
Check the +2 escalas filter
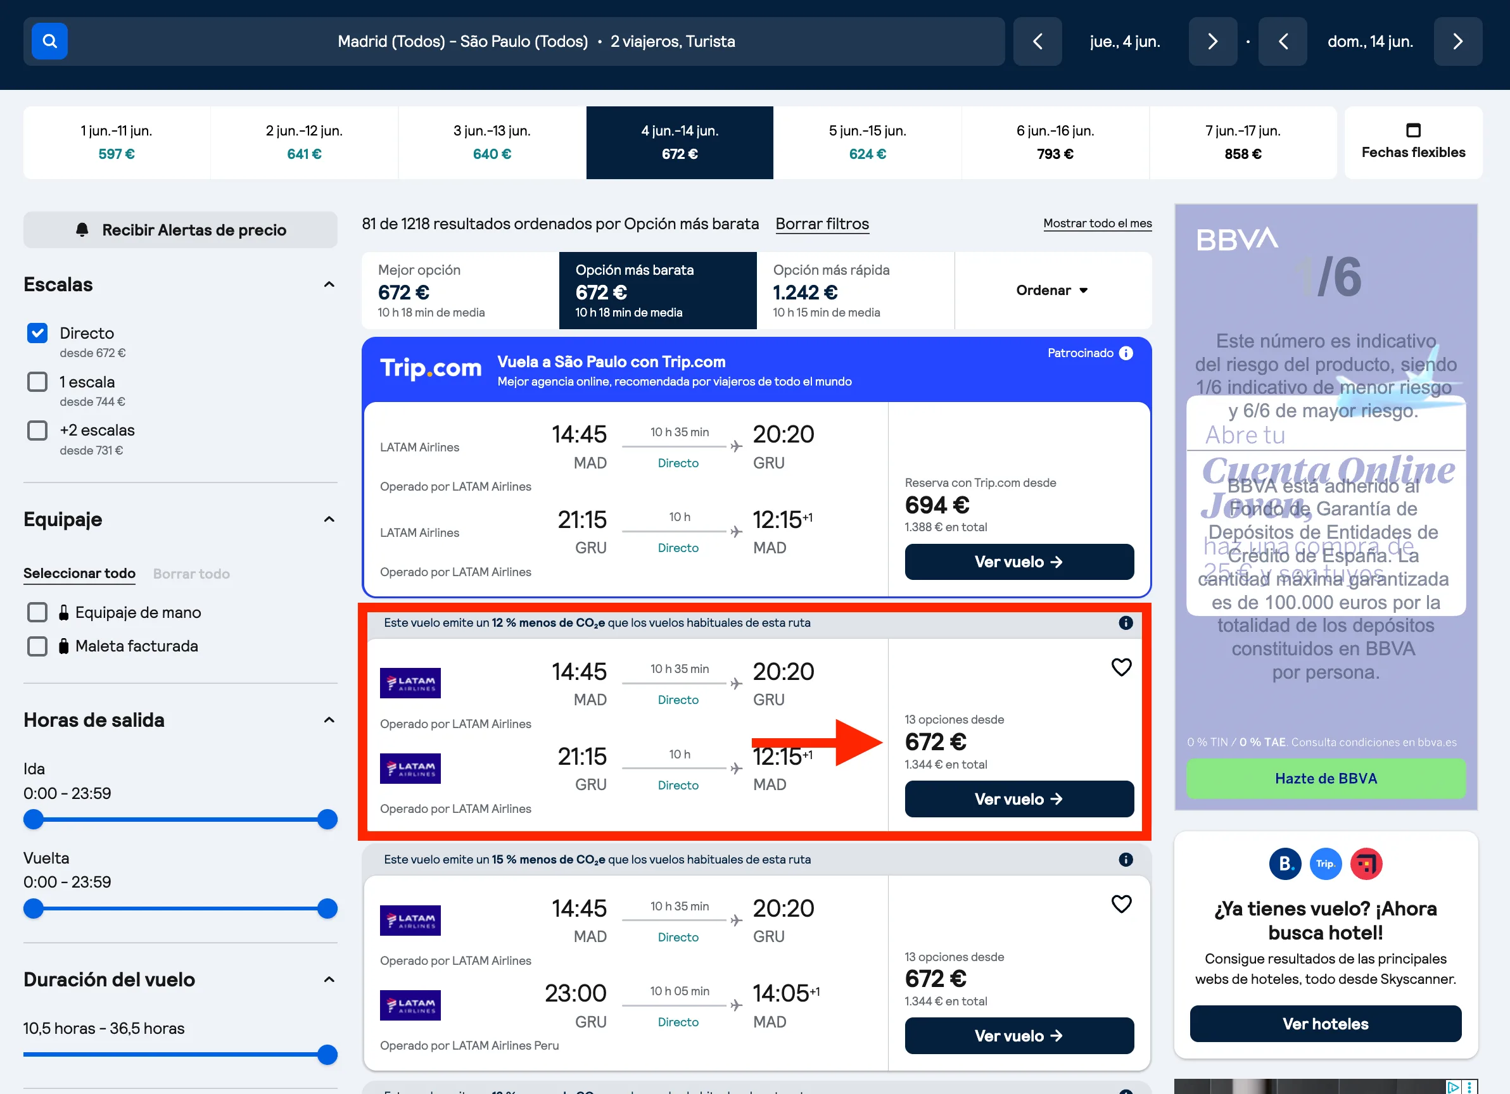click(37, 431)
